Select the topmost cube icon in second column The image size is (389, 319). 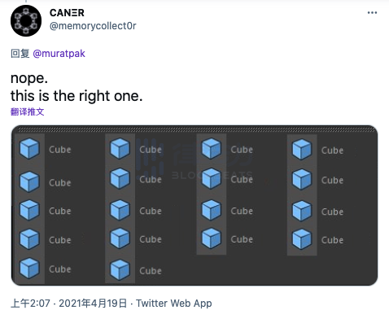(x=120, y=148)
